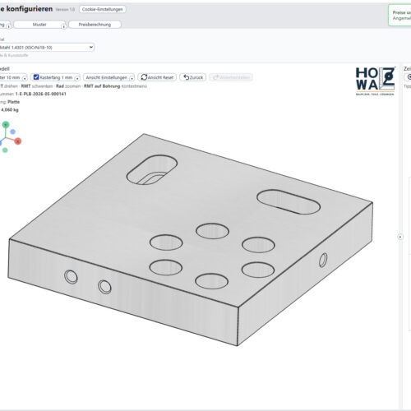Click the order number 1-E-PLB-2026-05-000141
Screen dimensions: 411x411
point(41,94)
